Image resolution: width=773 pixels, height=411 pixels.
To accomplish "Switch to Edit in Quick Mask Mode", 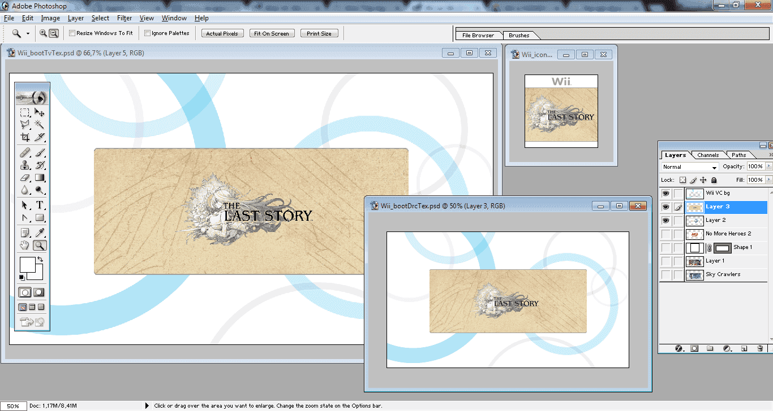I will pos(39,292).
